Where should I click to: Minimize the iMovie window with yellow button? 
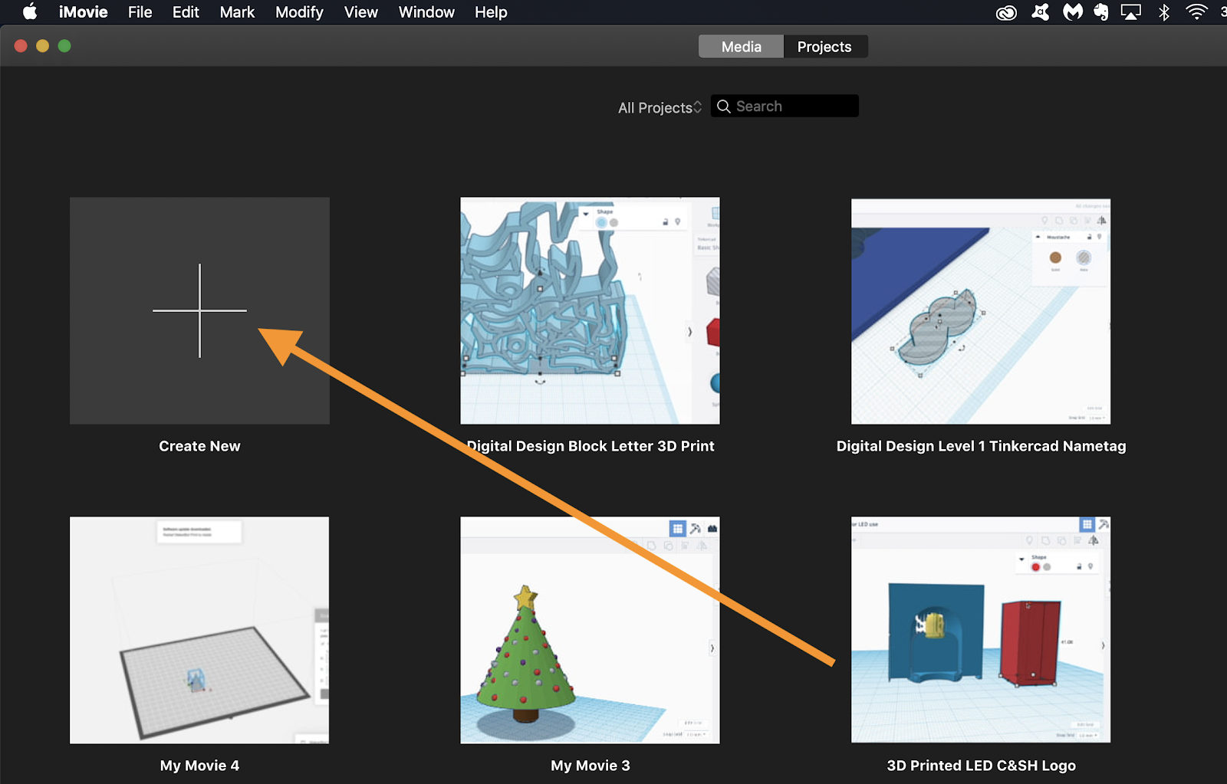pyautogui.click(x=42, y=46)
